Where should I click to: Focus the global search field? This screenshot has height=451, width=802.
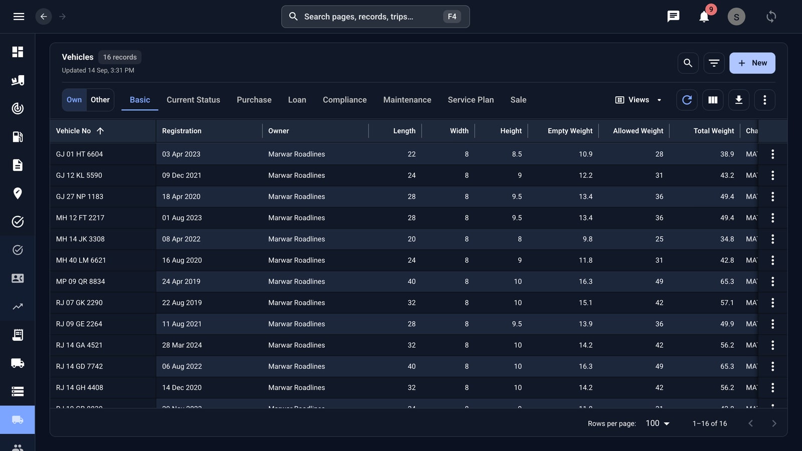[x=375, y=17]
